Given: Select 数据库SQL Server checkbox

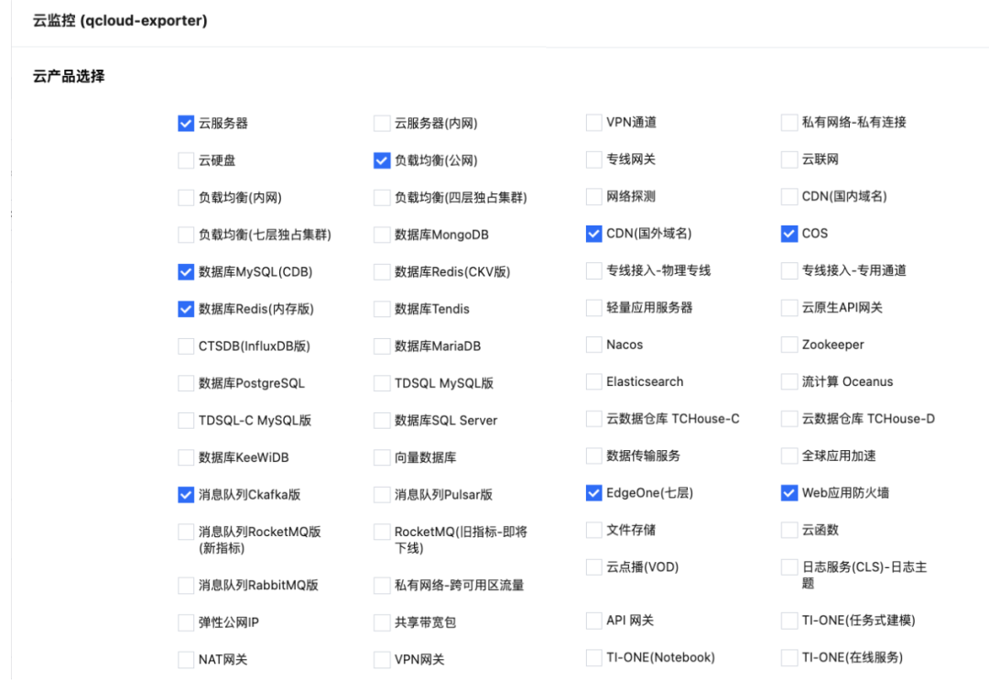Looking at the screenshot, I should coord(382,421).
